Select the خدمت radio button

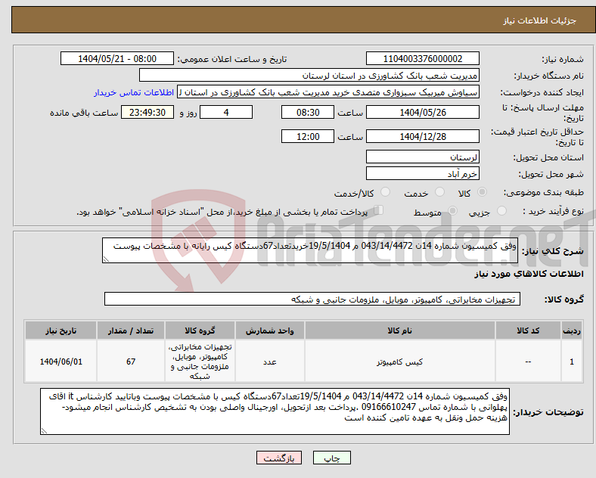coord(439,192)
